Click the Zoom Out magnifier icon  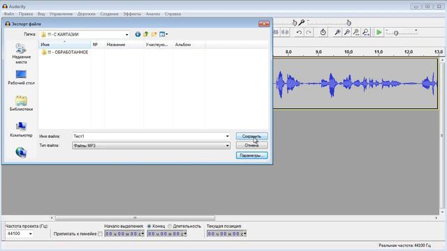(x=347, y=32)
